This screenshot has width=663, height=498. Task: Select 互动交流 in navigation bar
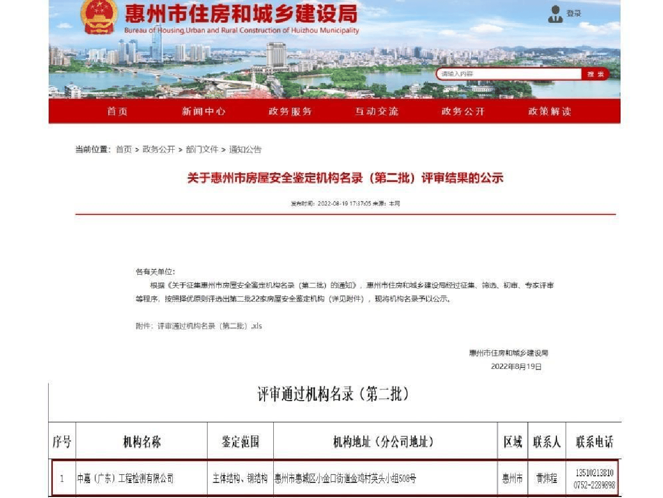pos(377,111)
